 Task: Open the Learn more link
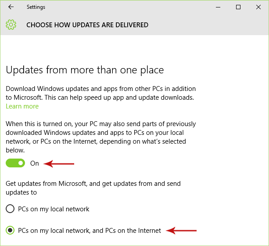point(22,106)
